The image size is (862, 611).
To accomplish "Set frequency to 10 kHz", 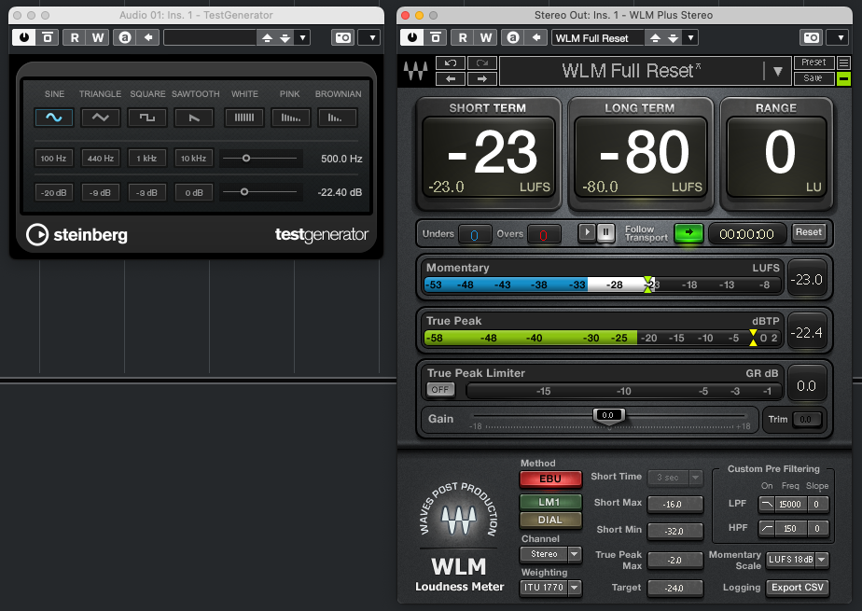I will coord(193,159).
